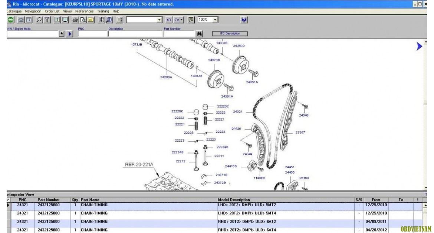Click diagram callout 24420
The image size is (434, 233).
(x=236, y=129)
